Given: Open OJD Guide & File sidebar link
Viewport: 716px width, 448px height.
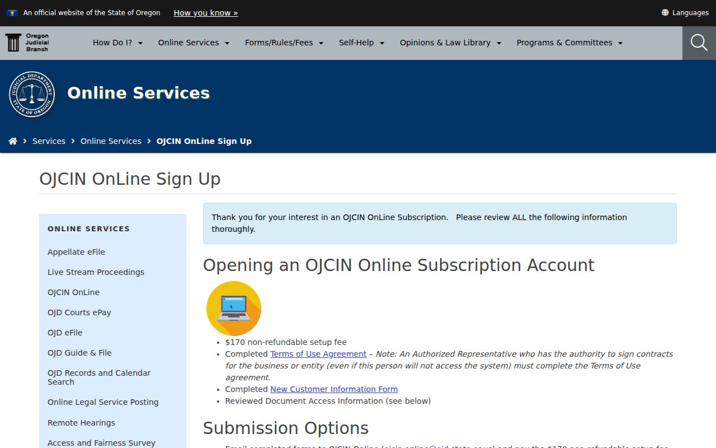Looking at the screenshot, I should (x=79, y=353).
